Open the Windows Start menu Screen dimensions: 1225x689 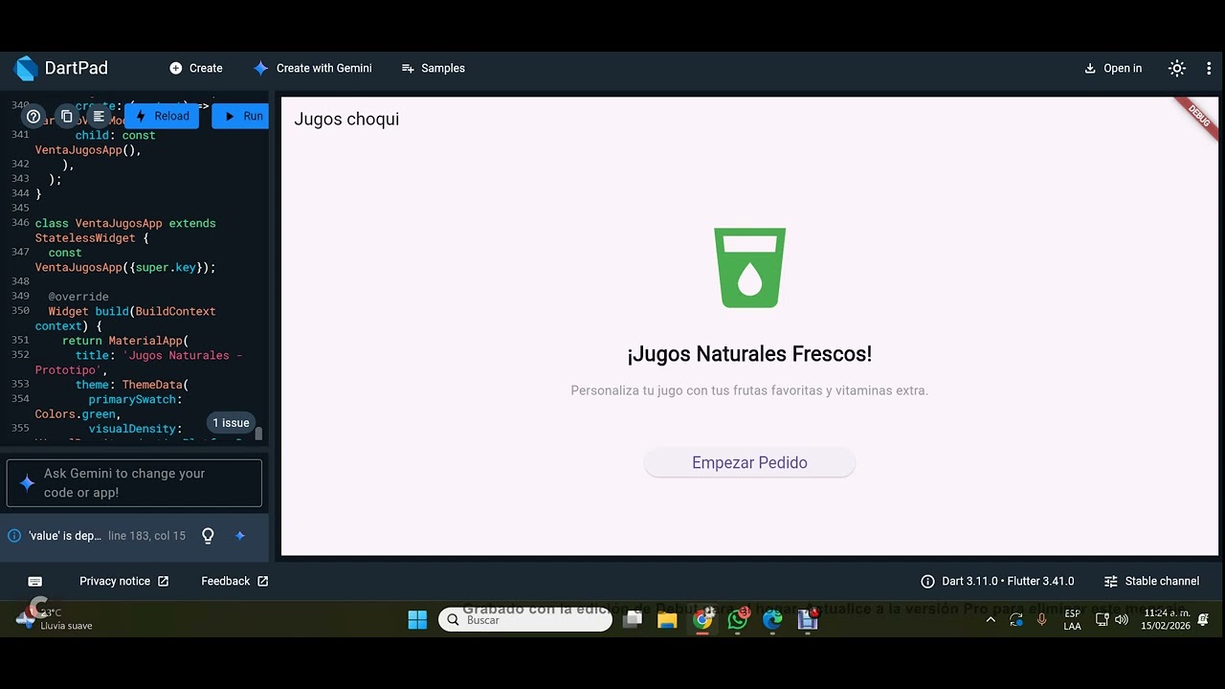coord(417,620)
